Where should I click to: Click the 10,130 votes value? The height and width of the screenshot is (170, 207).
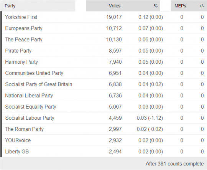coord(114,40)
